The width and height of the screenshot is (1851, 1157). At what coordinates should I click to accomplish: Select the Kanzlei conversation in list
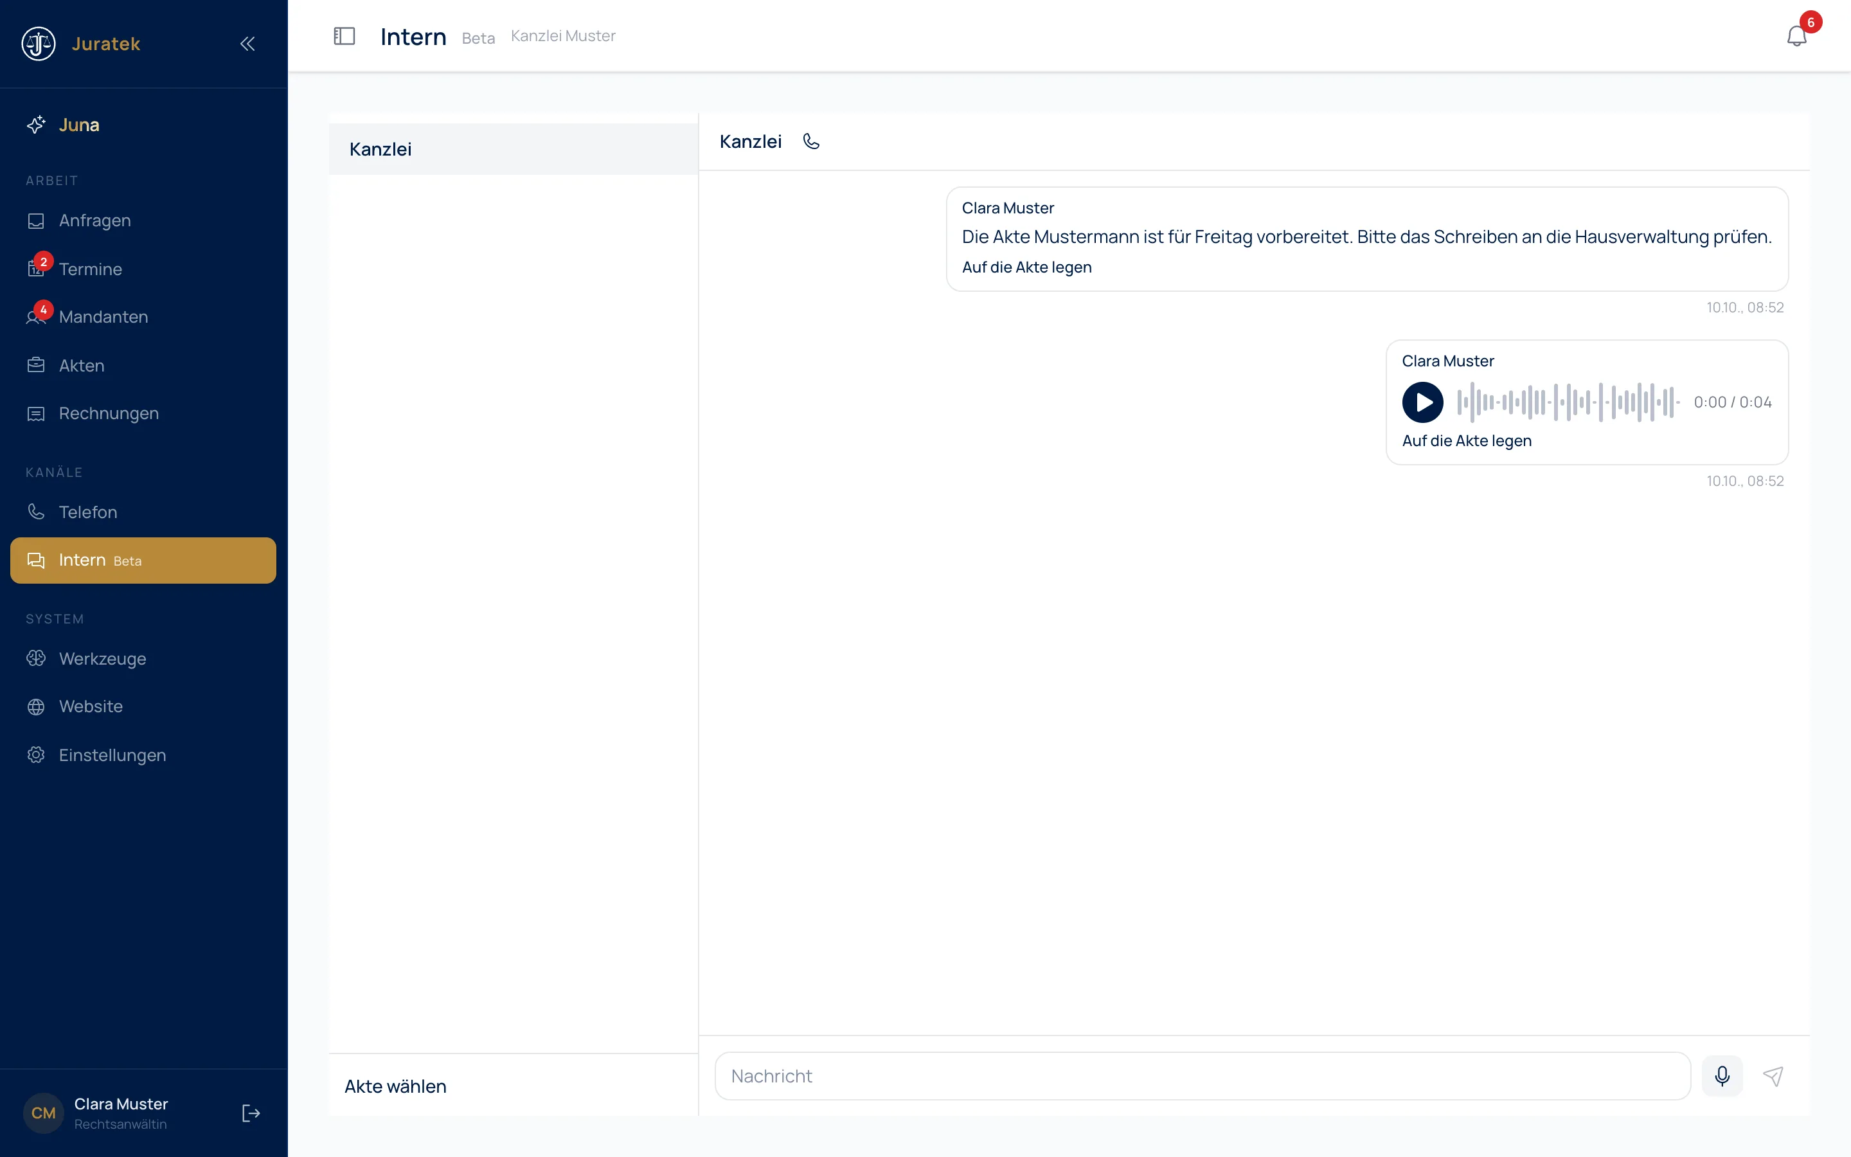pos(514,149)
